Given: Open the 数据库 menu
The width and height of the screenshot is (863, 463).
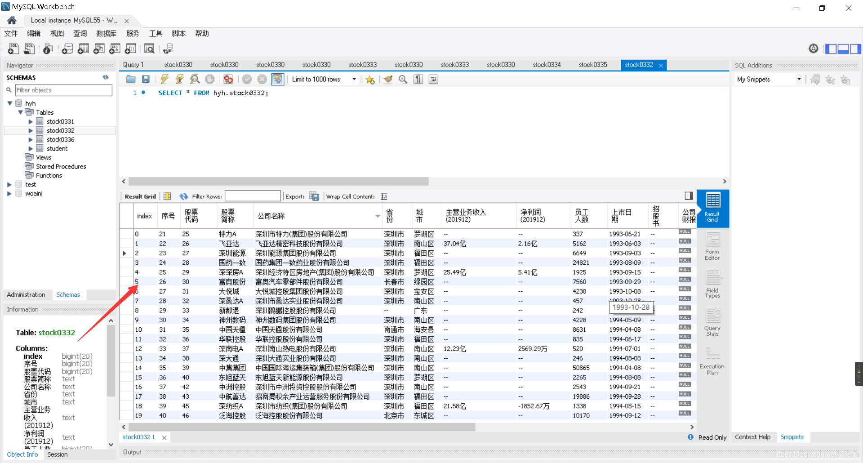Looking at the screenshot, I should point(107,33).
